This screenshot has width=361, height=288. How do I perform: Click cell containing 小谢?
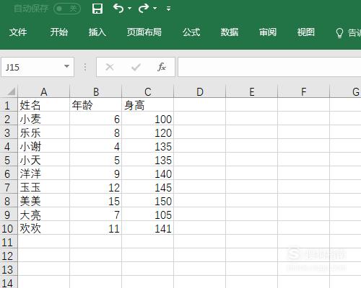coord(44,146)
